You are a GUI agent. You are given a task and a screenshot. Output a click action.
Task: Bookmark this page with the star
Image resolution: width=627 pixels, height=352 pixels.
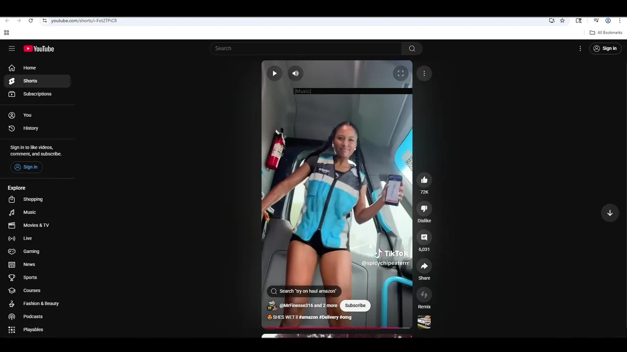tap(562, 21)
